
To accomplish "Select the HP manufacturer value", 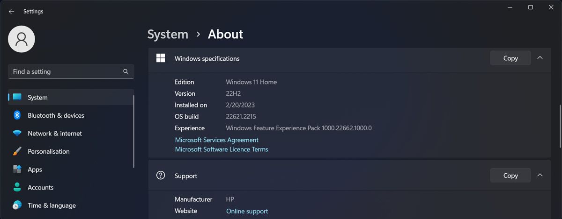I will coord(230,199).
